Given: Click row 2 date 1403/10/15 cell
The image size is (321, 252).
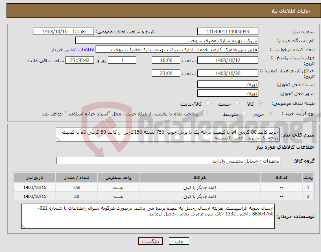Looking at the screenshot, I should point(35,196).
